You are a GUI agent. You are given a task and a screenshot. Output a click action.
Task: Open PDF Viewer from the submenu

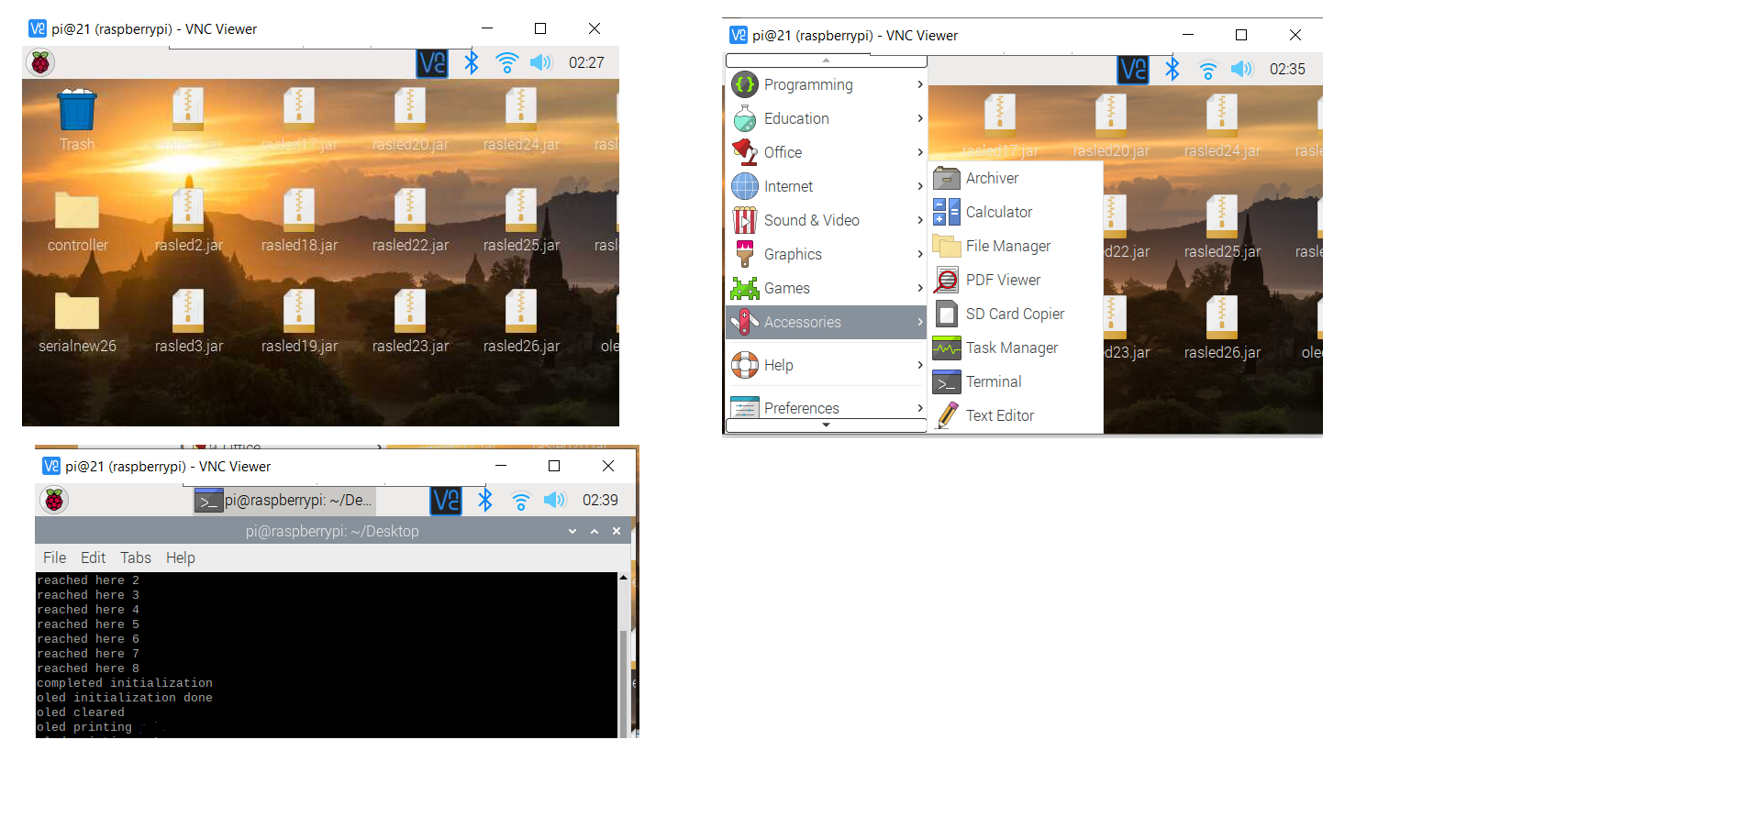click(x=1003, y=281)
